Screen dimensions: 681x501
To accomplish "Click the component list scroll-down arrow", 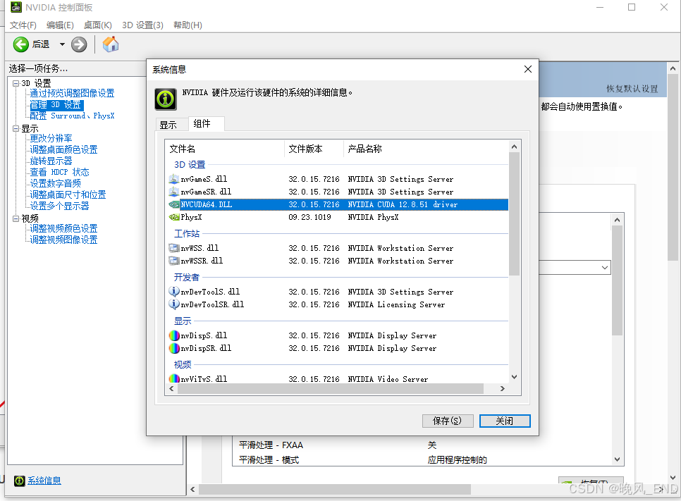I will pos(514,377).
